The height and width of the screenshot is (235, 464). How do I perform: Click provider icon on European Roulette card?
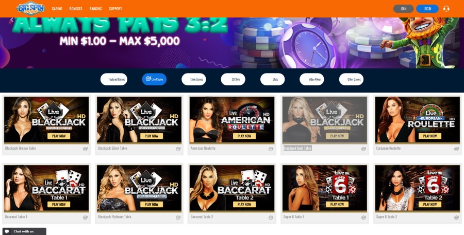point(456,149)
